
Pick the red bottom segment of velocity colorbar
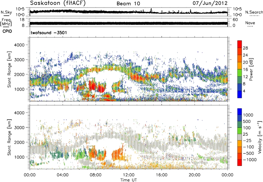coord(240,162)
